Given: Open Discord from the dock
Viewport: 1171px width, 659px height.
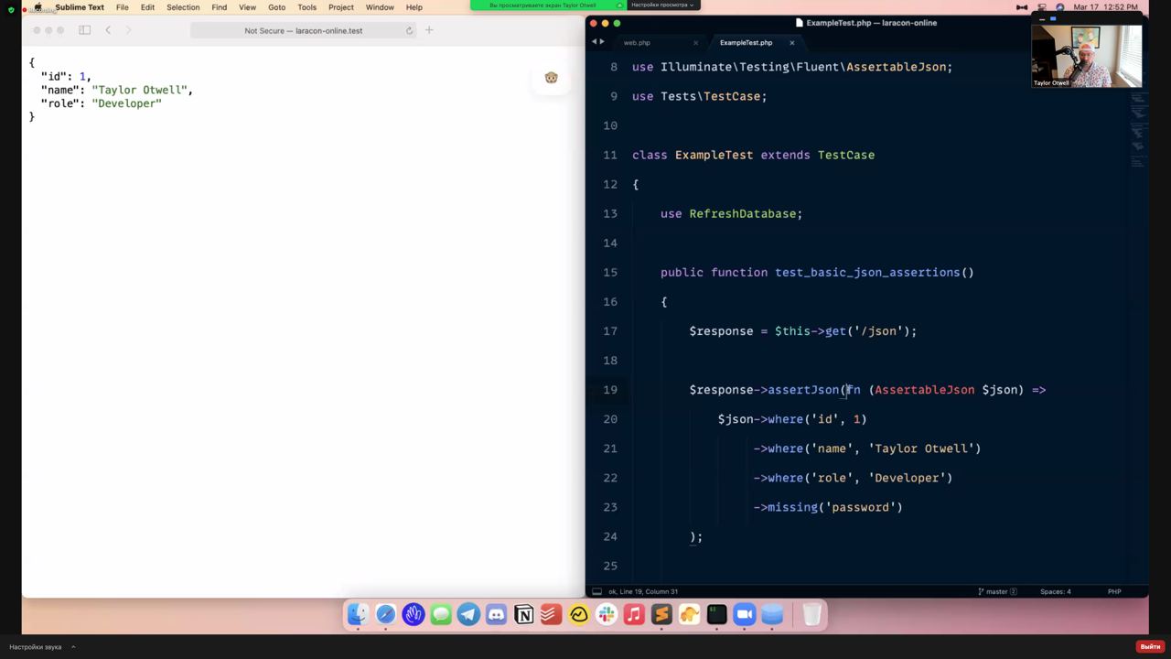Looking at the screenshot, I should [496, 615].
